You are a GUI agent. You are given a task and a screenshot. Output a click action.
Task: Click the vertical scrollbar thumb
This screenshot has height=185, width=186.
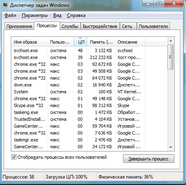point(171,57)
